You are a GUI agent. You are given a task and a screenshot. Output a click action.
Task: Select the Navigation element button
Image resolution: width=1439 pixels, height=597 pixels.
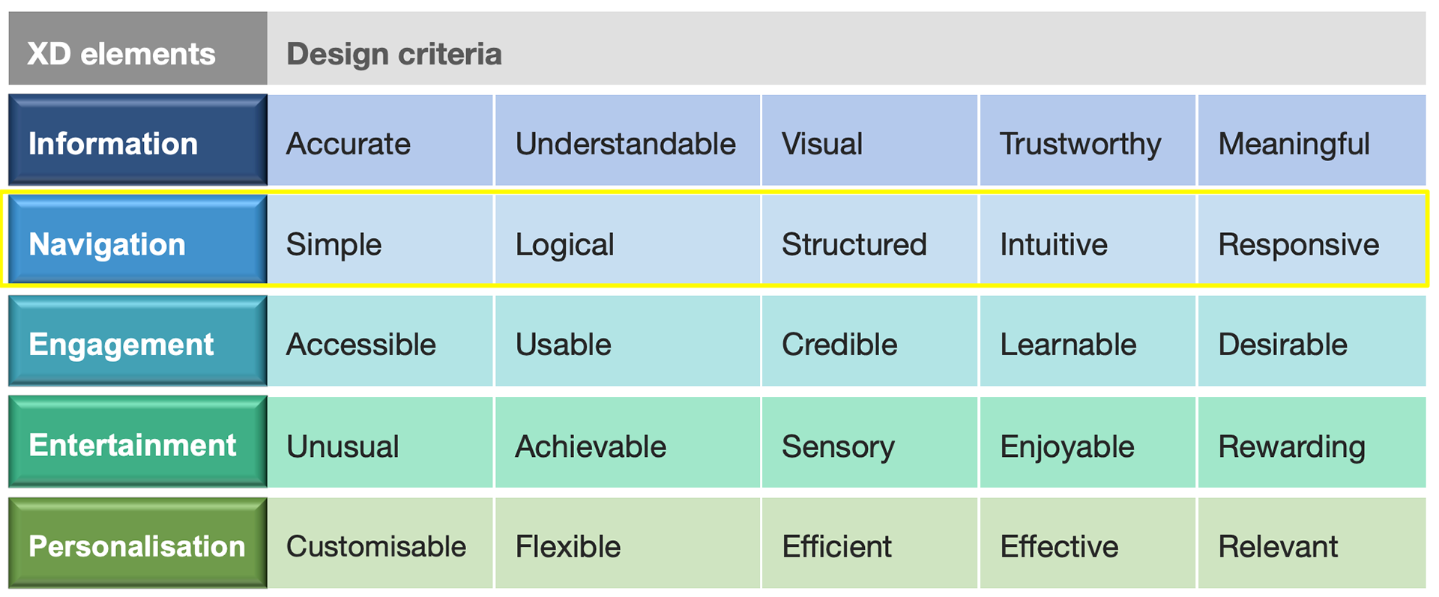[138, 240]
